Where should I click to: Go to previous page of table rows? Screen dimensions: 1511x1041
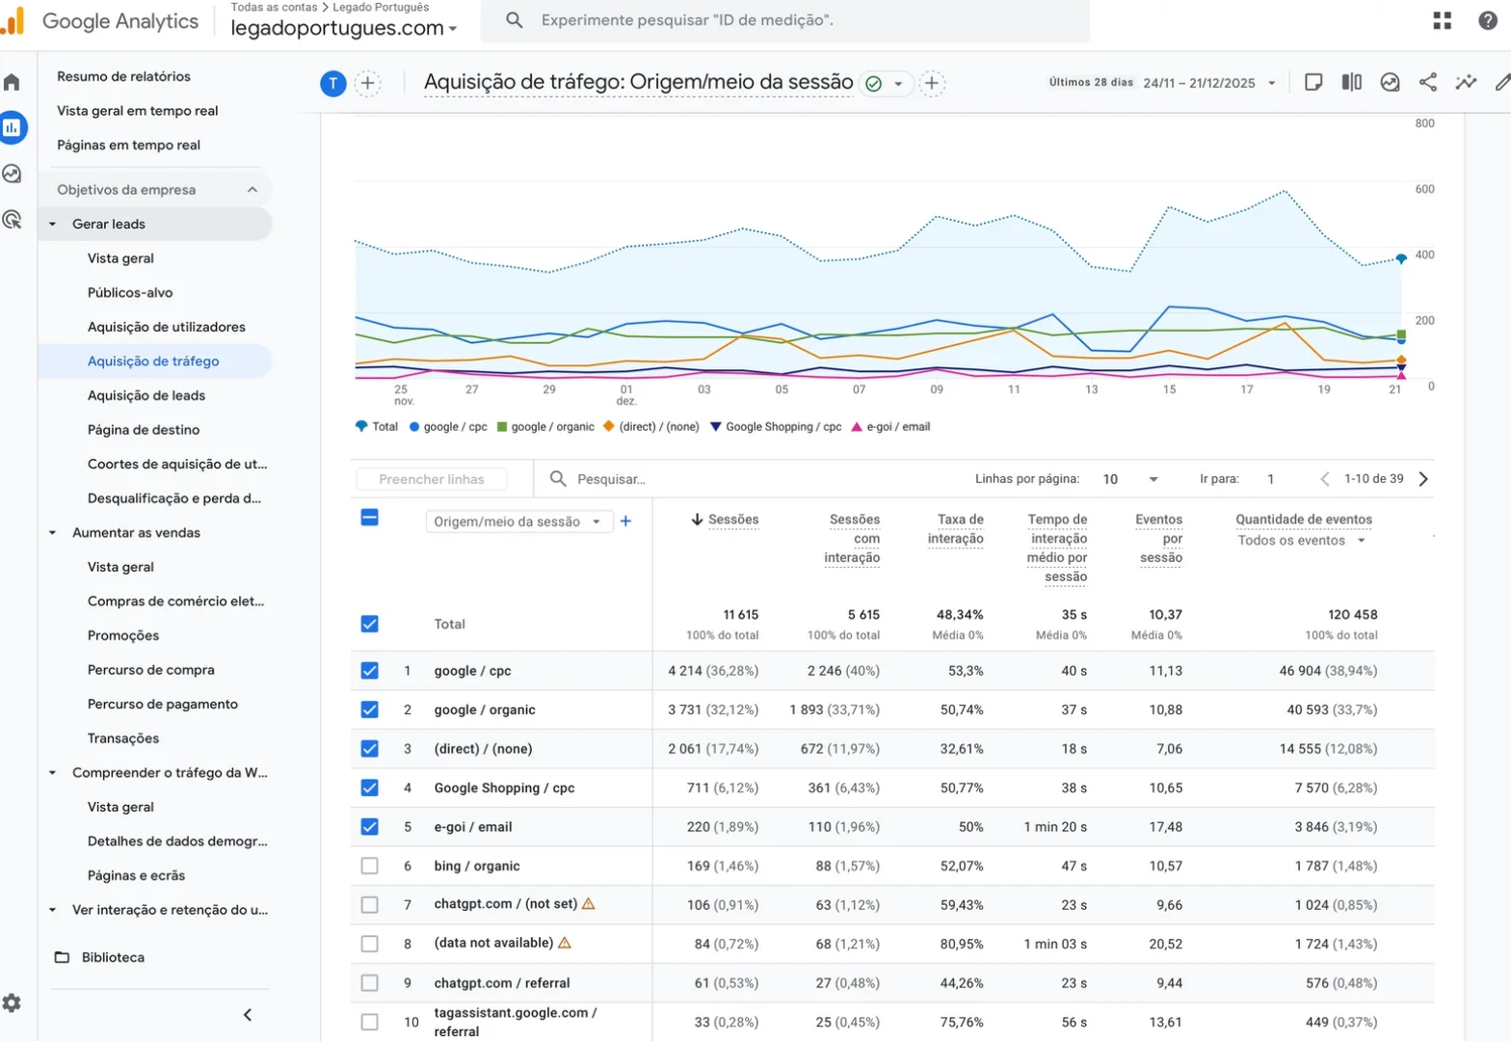1325,479
